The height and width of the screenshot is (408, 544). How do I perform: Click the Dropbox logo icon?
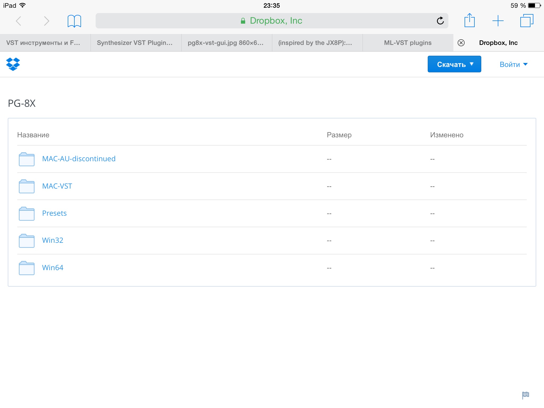(13, 64)
